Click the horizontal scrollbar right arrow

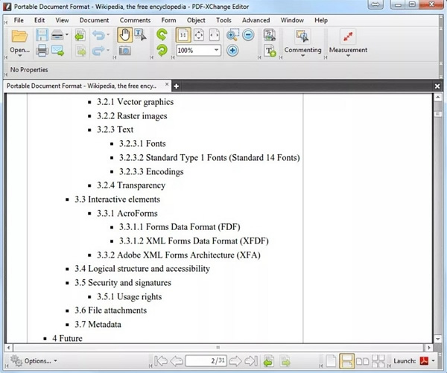pyautogui.click(x=429, y=348)
